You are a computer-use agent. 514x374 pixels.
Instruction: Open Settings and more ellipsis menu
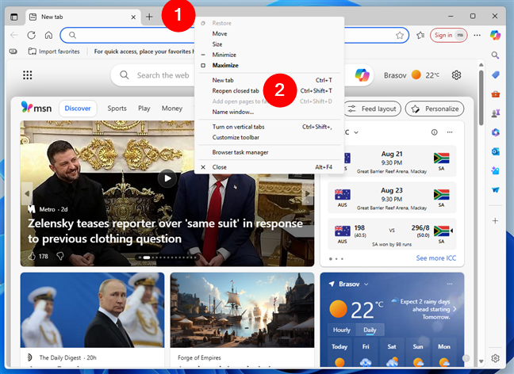point(478,35)
